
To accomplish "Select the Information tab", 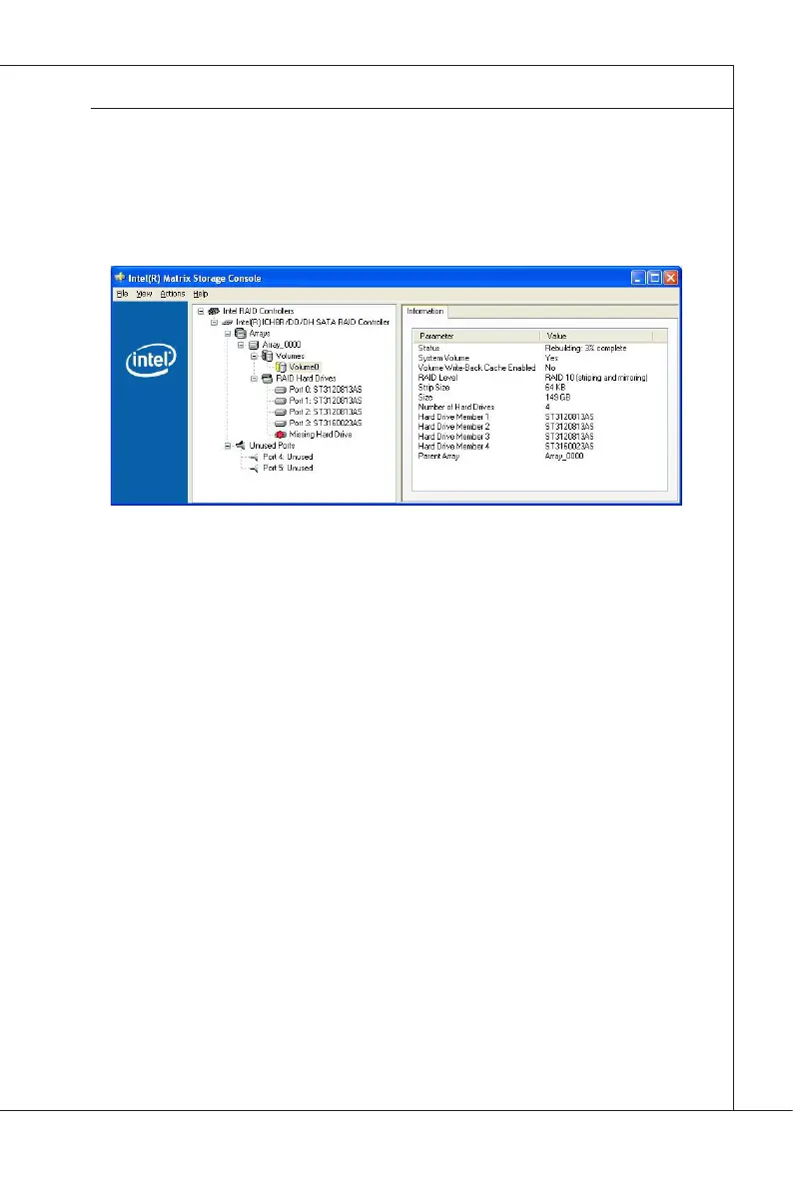I will tap(424, 311).
